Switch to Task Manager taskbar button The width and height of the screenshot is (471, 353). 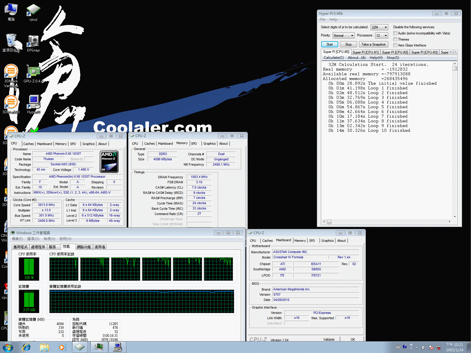coord(99,347)
